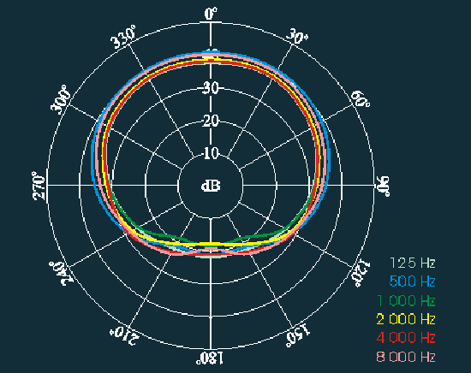Click the 120° angle label
This screenshot has width=471, height=373.
click(x=361, y=274)
